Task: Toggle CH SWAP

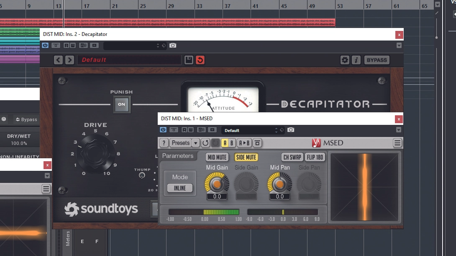Action: coord(292,157)
